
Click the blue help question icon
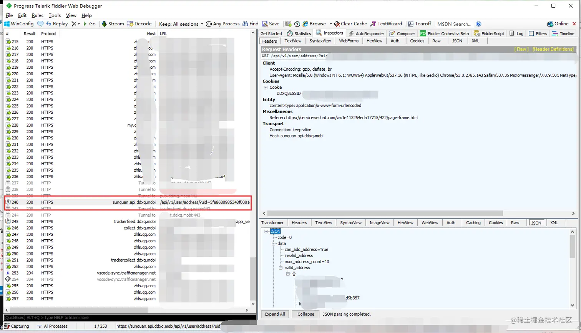[478, 24]
